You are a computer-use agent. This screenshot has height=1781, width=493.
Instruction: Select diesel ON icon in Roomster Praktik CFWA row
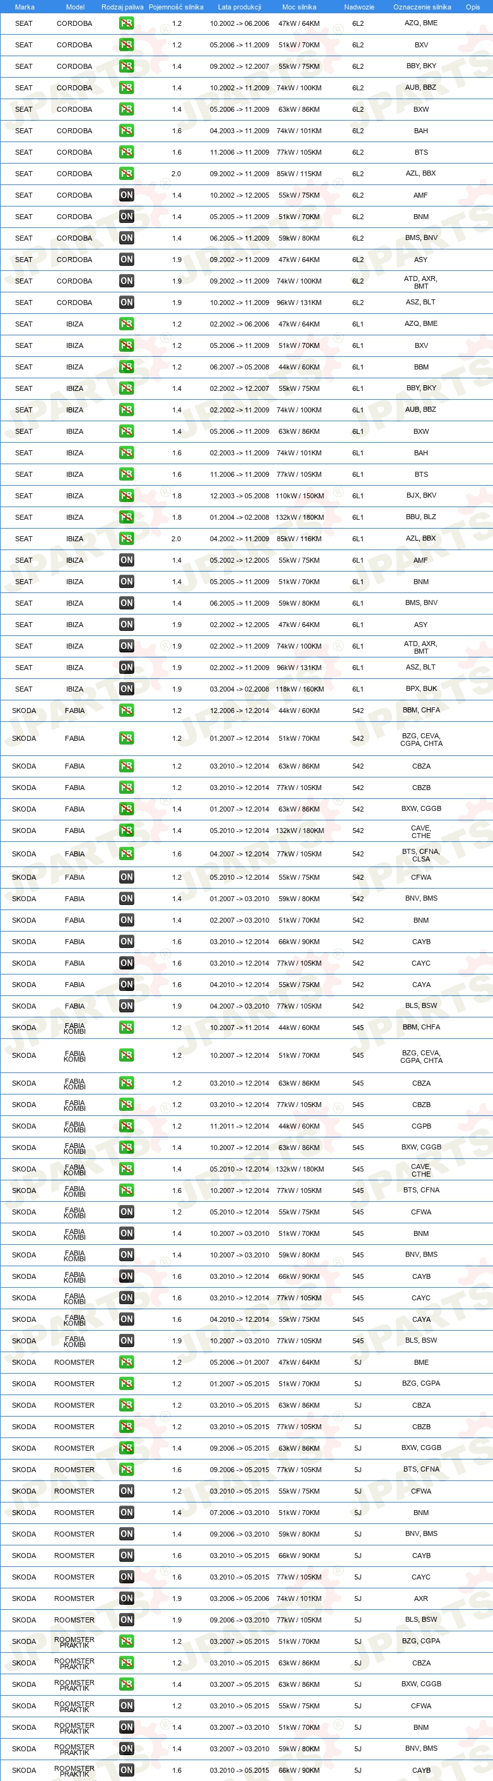tap(126, 1706)
